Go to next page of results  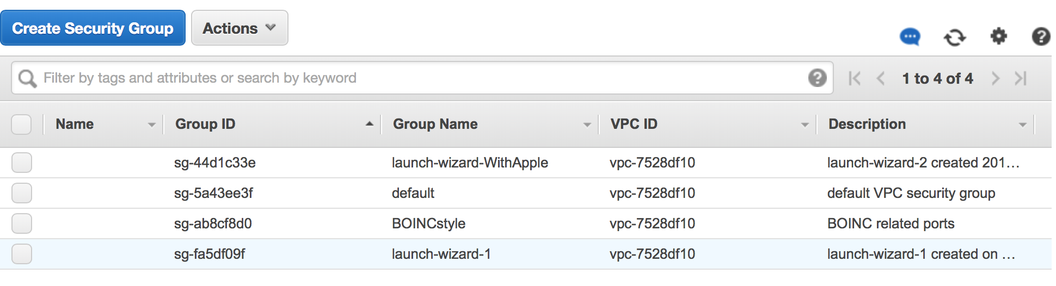tap(995, 78)
